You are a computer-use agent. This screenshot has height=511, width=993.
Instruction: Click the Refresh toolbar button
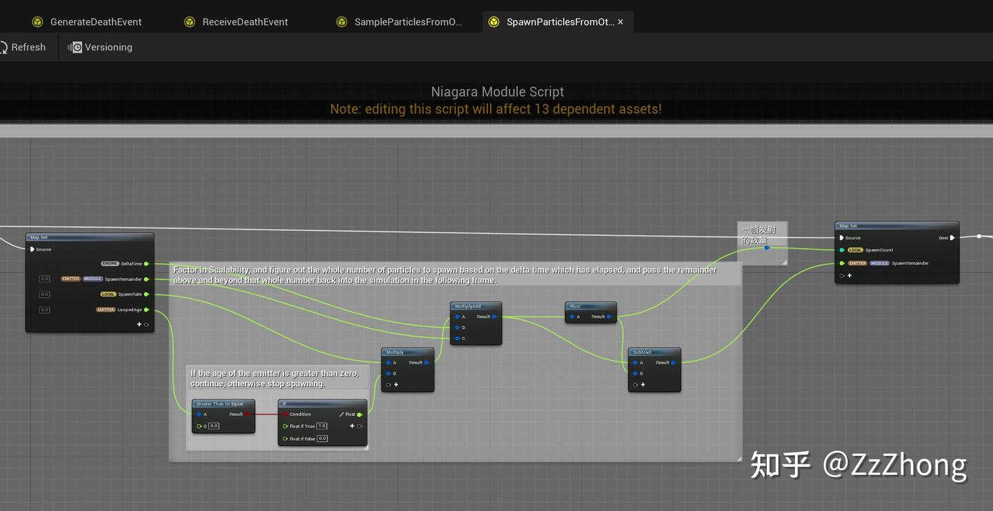(23, 47)
